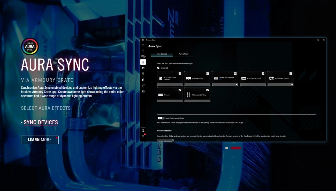Open the sliders icon in the sidebar
Image resolution: width=336 pixels, height=191 pixels.
(143, 74)
